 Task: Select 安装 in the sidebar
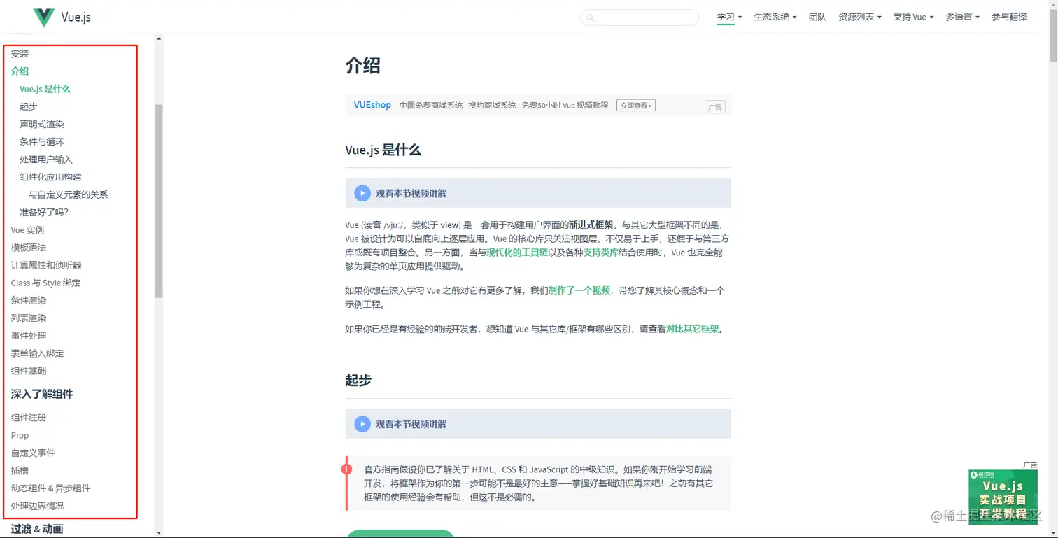coord(20,54)
